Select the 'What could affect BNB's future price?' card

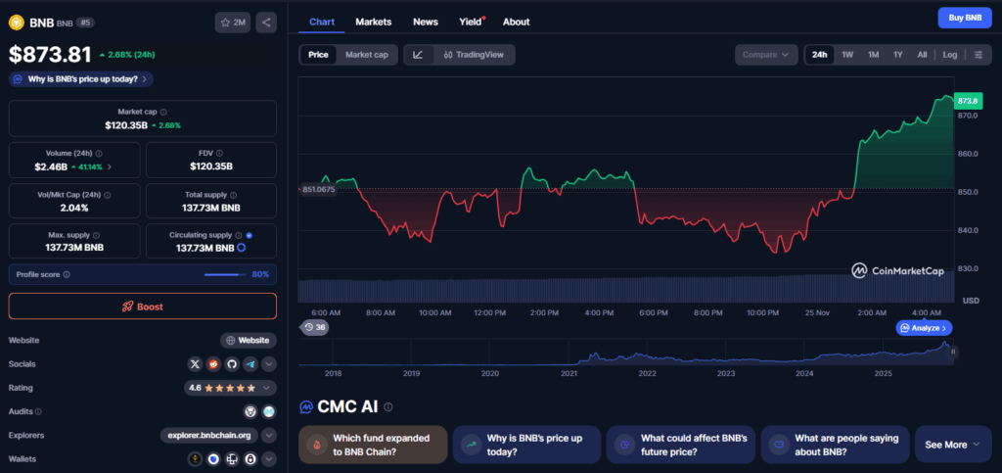[679, 445]
